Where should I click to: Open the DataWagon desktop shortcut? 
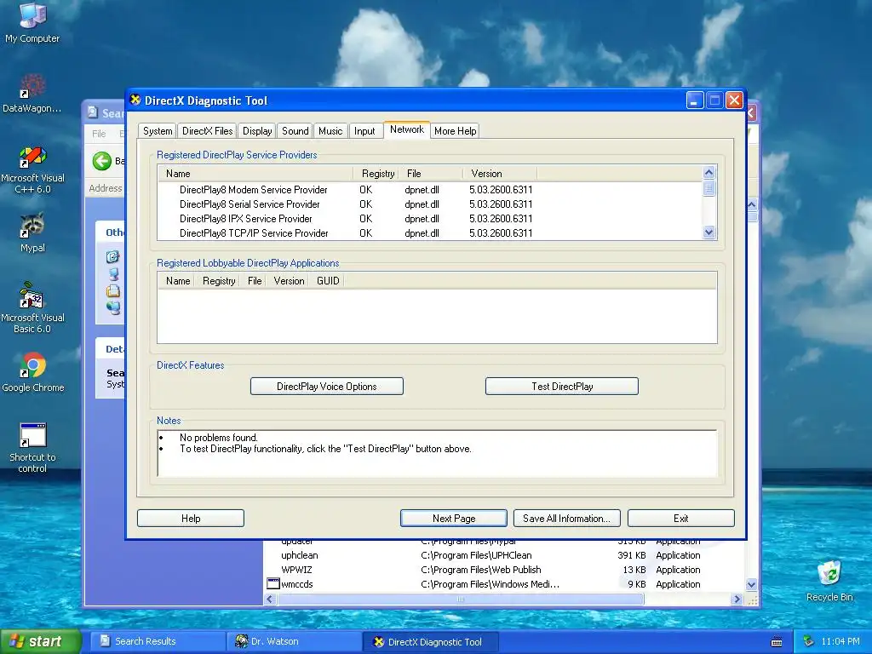click(x=32, y=92)
